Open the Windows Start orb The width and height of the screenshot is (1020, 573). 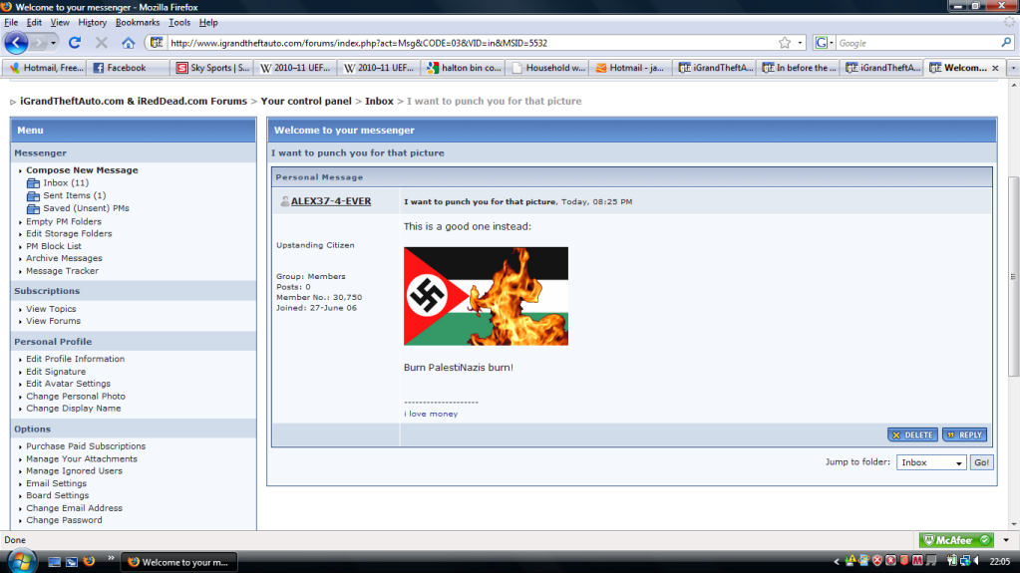21,562
